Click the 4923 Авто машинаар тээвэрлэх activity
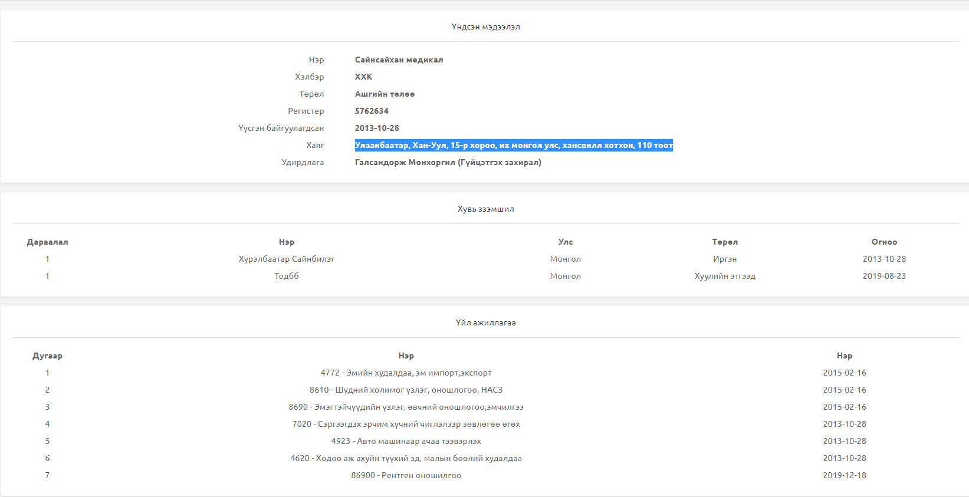The height and width of the screenshot is (497, 969). (406, 441)
